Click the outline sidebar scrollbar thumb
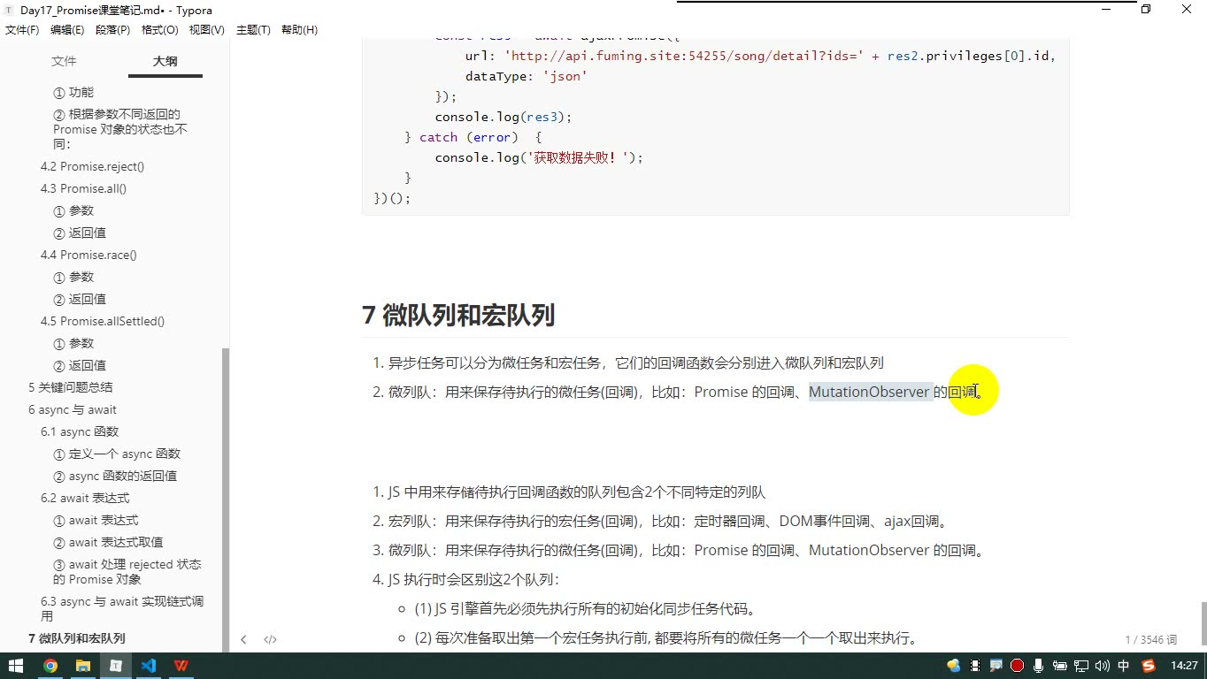Image resolution: width=1207 pixels, height=679 pixels. 226,500
